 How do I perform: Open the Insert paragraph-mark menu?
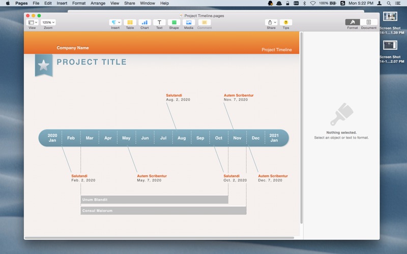(x=115, y=22)
